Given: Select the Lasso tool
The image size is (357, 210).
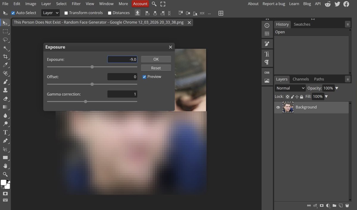Looking at the screenshot, I should pos(5,40).
